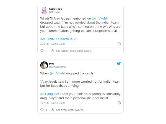Click See Rabbit_hole's other Tweets

[x=74, y=51]
